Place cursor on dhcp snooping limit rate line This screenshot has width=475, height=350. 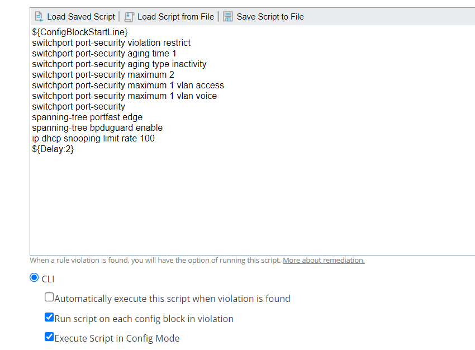point(93,139)
